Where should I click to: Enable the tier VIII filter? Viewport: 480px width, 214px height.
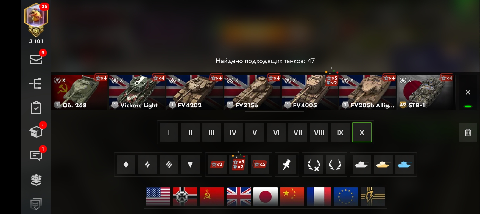(x=319, y=133)
